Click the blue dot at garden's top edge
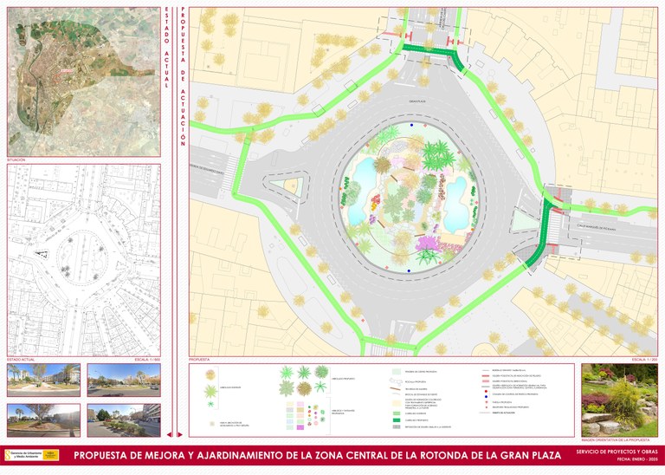This screenshot has height=475, width=665. click(413, 126)
